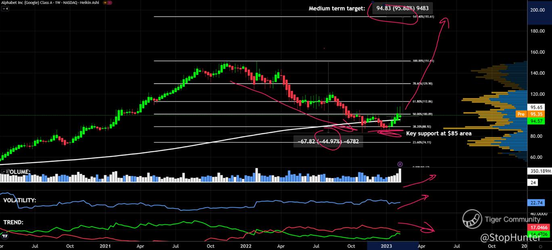Click the 160.00 price scale label
This screenshot has height=250, width=552.
coord(538,52)
